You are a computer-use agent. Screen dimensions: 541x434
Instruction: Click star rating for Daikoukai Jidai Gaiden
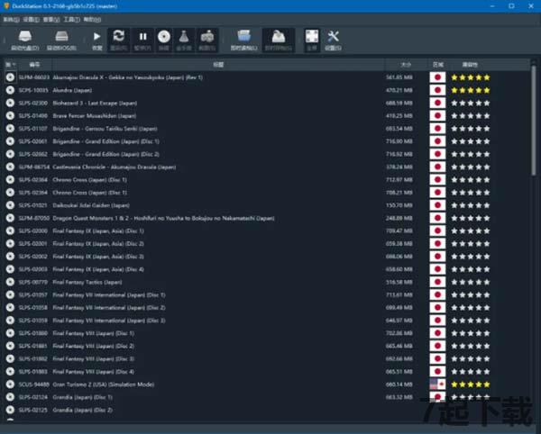pos(471,205)
